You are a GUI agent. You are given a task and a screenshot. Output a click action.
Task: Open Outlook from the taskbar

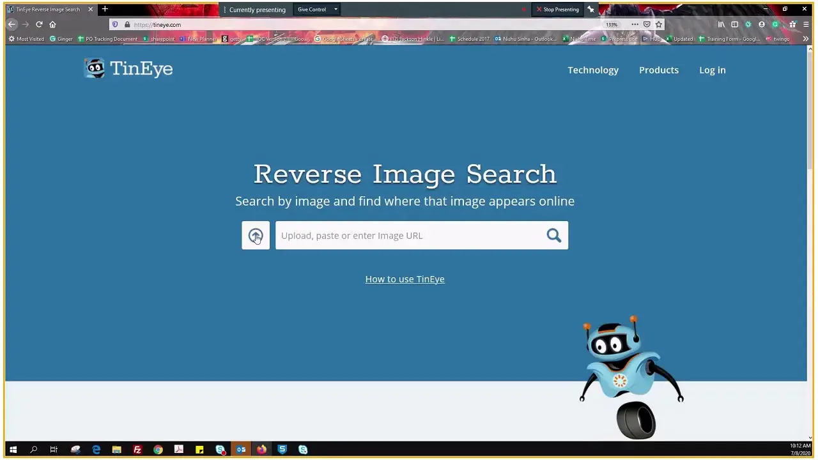click(241, 450)
